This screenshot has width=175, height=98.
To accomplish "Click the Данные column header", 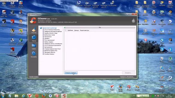I will pyautogui.click(x=77, y=30).
